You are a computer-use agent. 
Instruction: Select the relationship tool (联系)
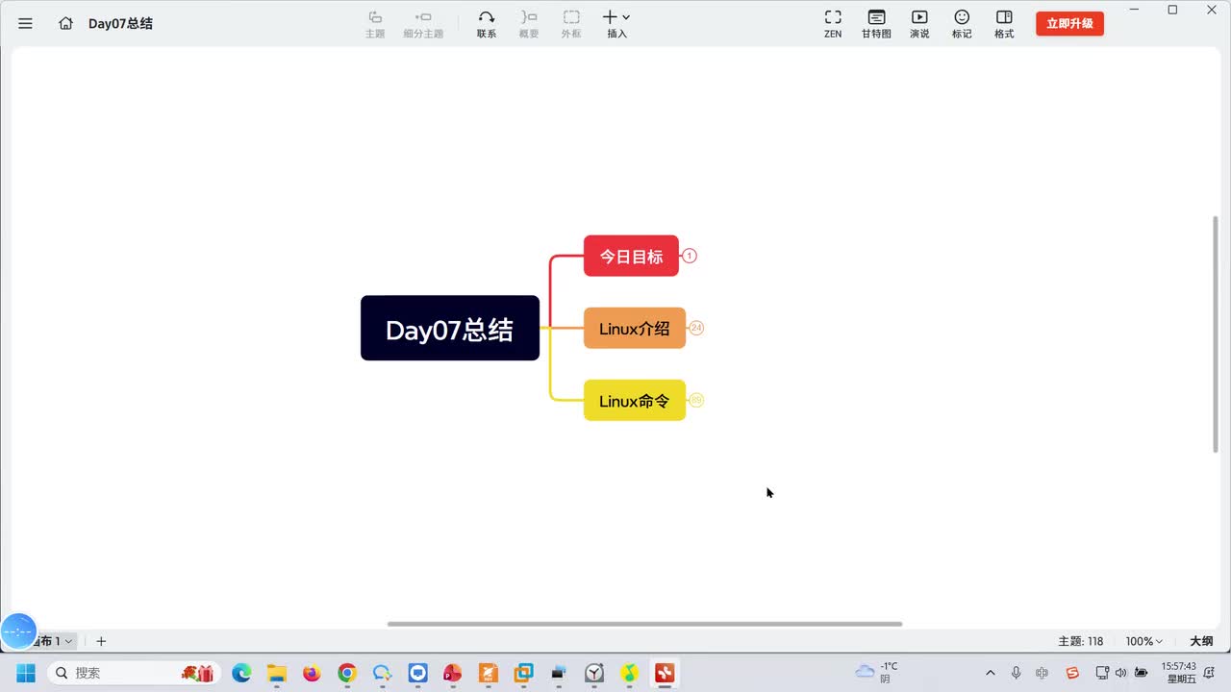[x=487, y=24]
